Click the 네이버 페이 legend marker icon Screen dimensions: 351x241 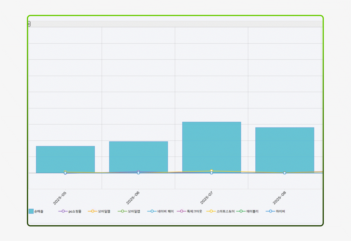click(x=152, y=211)
